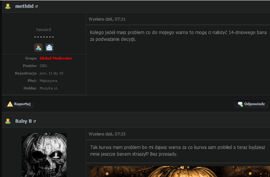Click the speech bubble icon in Odpowiedz
Image resolution: width=270 pixels, height=177 pixels.
click(x=240, y=104)
